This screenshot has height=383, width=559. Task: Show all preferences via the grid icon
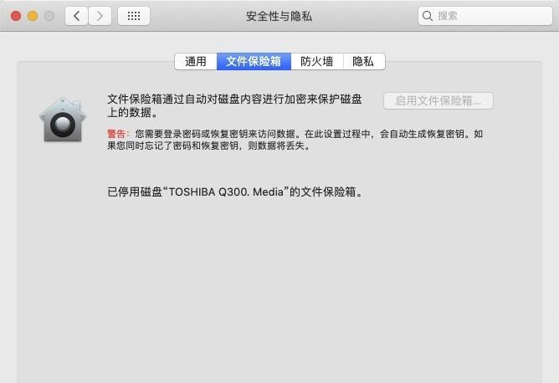pos(134,16)
